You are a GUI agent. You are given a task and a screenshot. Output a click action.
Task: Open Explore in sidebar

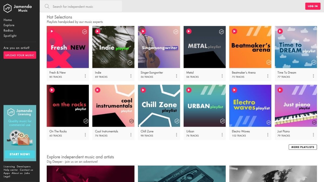[x=9, y=25]
